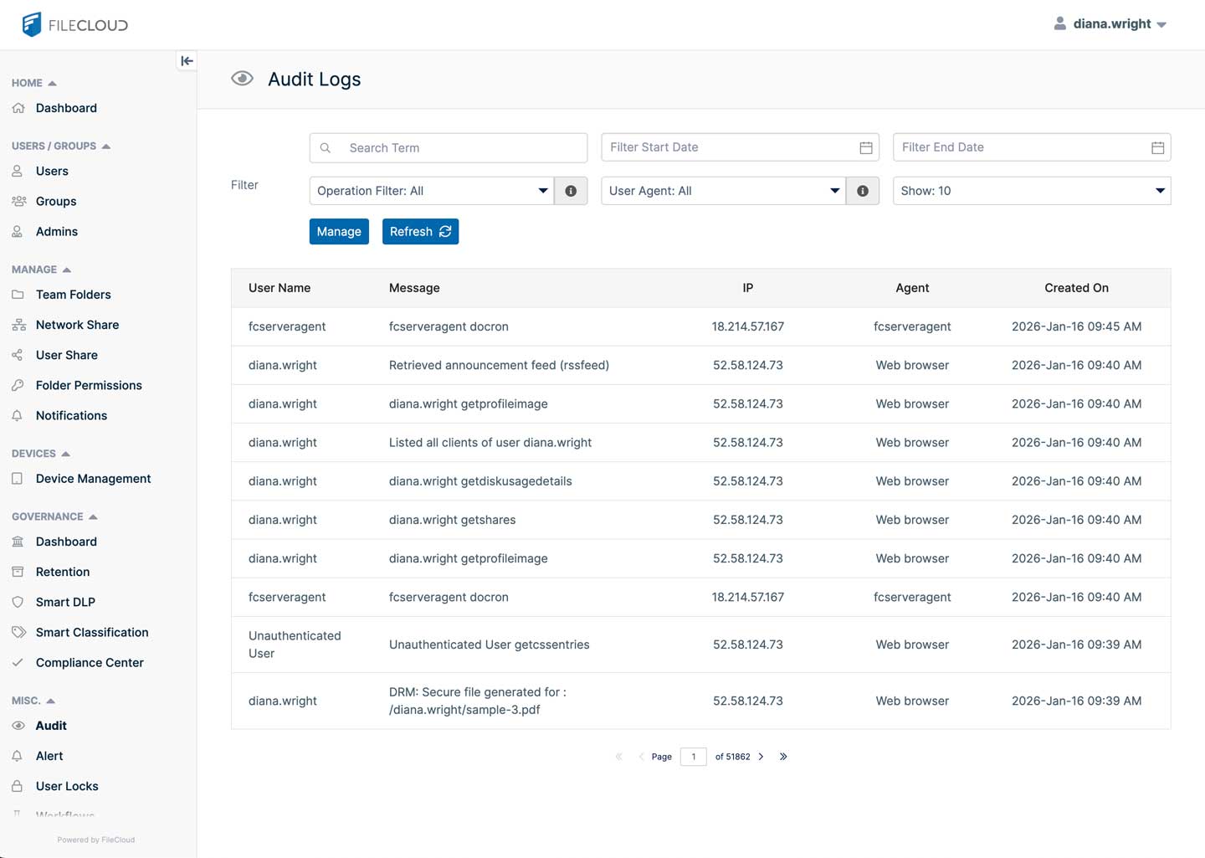1205x858 pixels.
Task: Click the calendar icon in Filter End Date
Action: [x=1158, y=146]
